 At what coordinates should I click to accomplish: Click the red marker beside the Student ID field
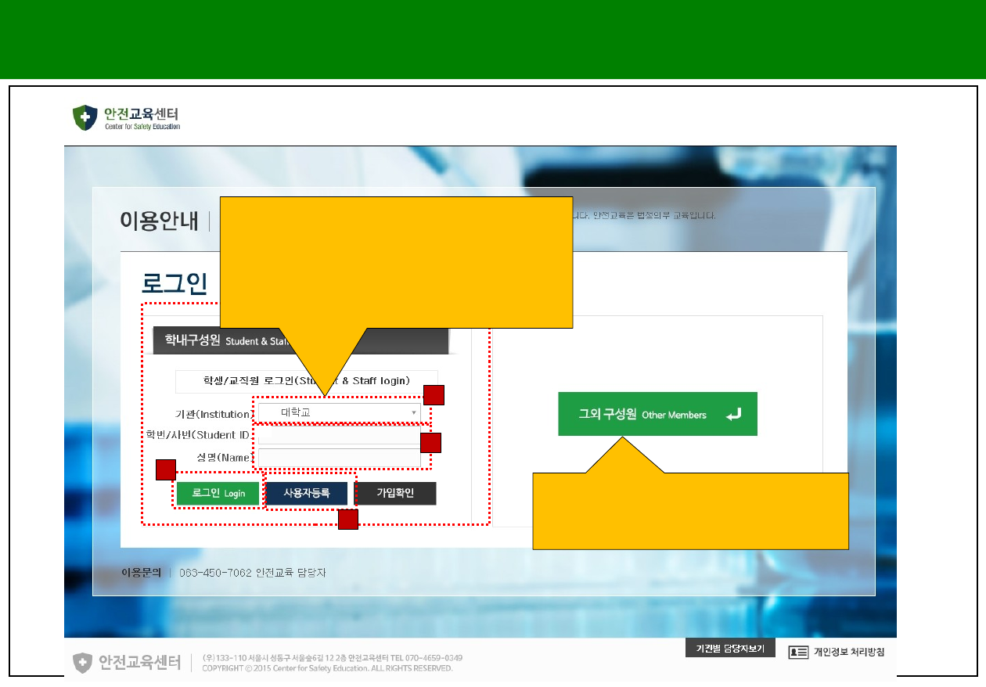point(430,443)
